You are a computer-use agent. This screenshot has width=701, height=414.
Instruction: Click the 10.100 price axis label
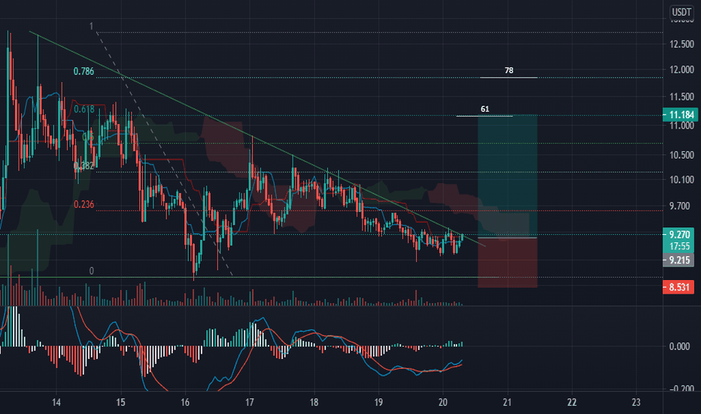coord(681,180)
